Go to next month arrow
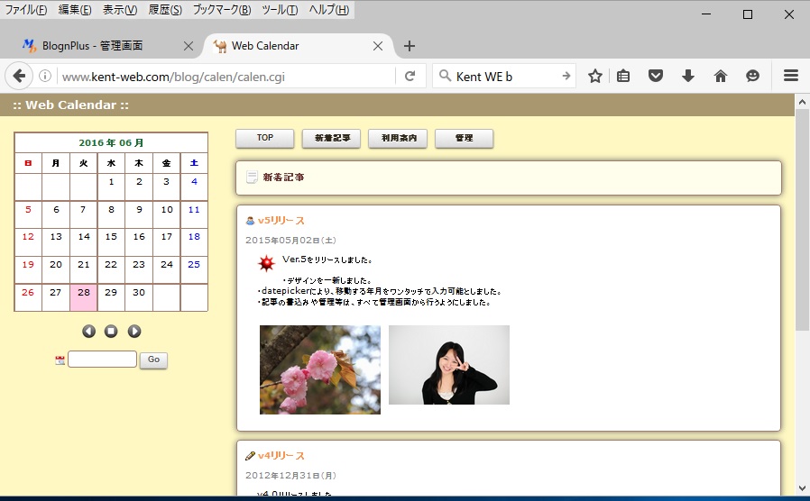Screen dimensions: 810x501 point(134,332)
